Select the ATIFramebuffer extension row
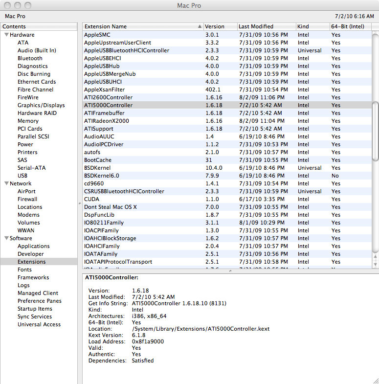This screenshot has width=379, height=384. tap(227, 113)
